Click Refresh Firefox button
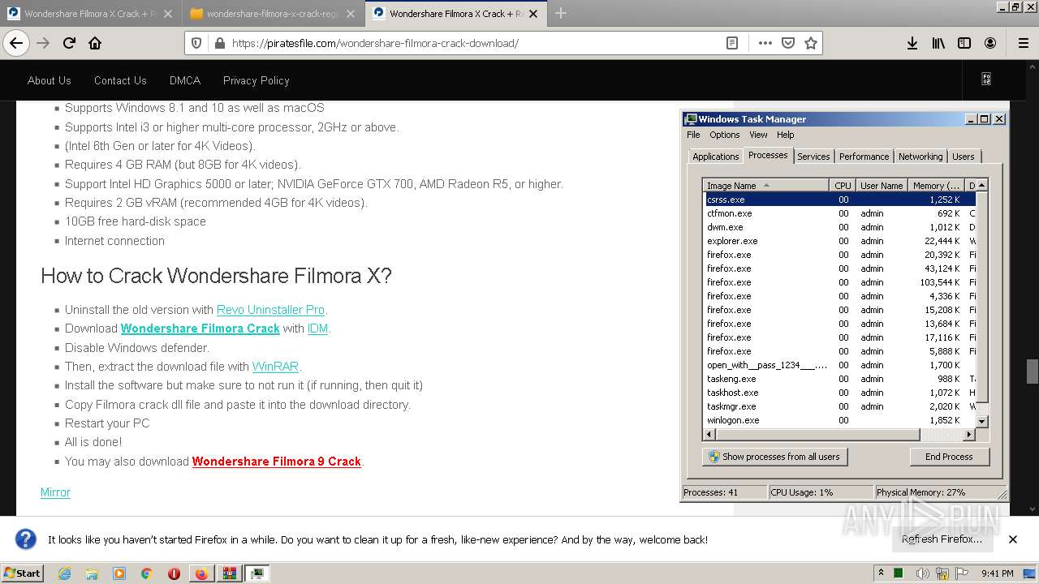1039x584 pixels. pyautogui.click(x=942, y=539)
